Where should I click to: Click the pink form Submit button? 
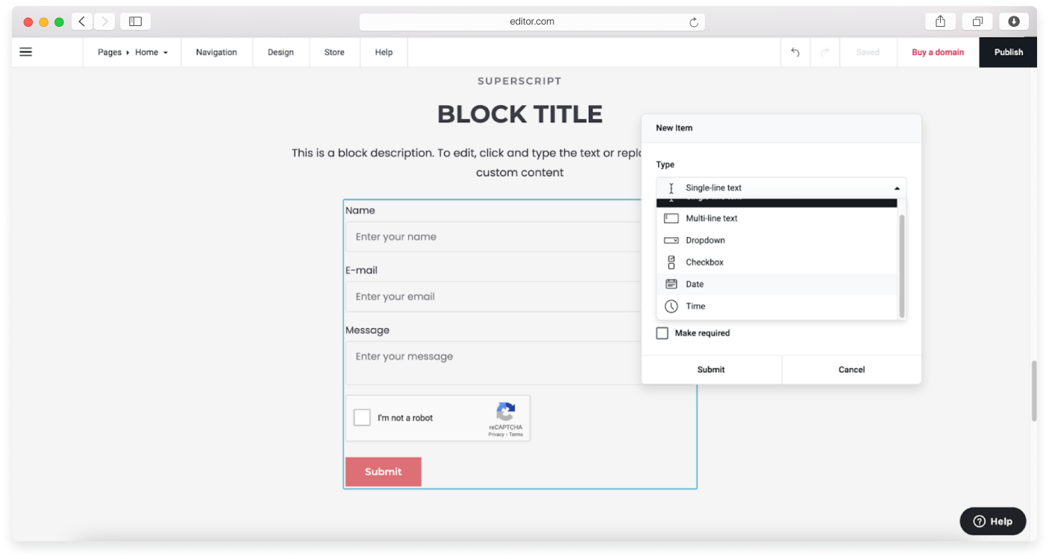click(x=383, y=472)
